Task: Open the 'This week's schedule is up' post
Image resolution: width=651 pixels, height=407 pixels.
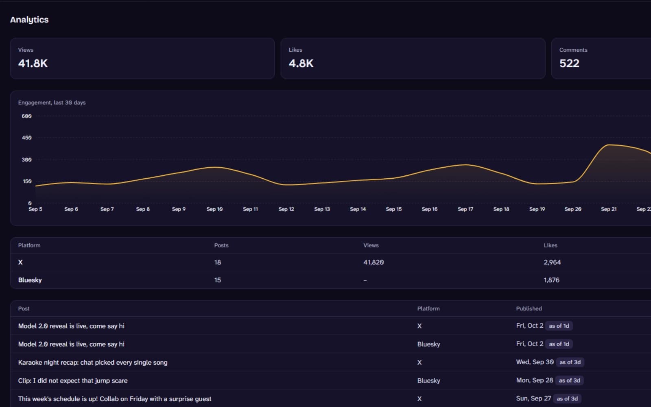Action: [x=115, y=399]
